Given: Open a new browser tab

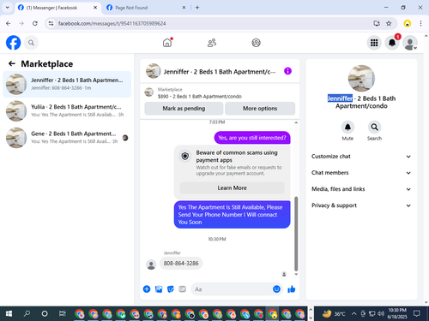Looking at the screenshot, I should coord(197,8).
